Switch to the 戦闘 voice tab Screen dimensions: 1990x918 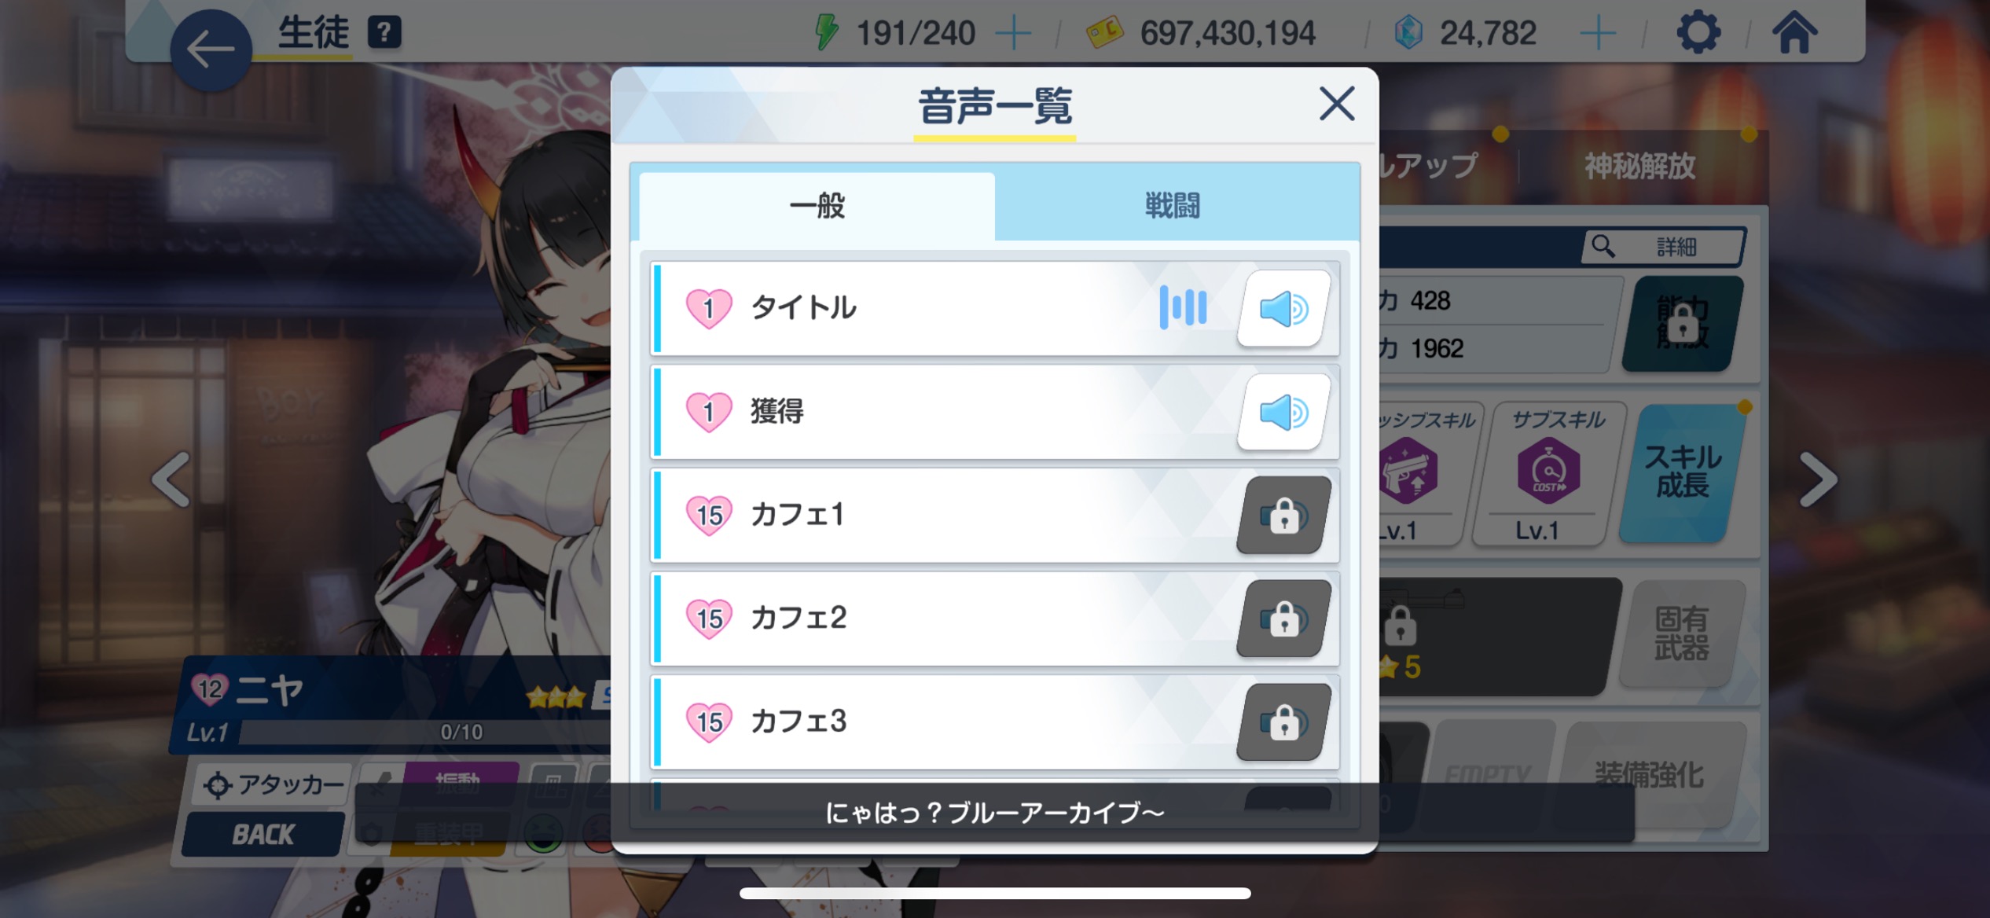pyautogui.click(x=1172, y=206)
